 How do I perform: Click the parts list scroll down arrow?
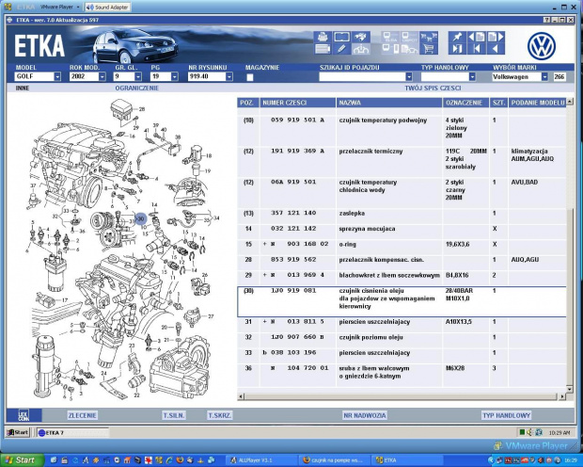pyautogui.click(x=569, y=389)
